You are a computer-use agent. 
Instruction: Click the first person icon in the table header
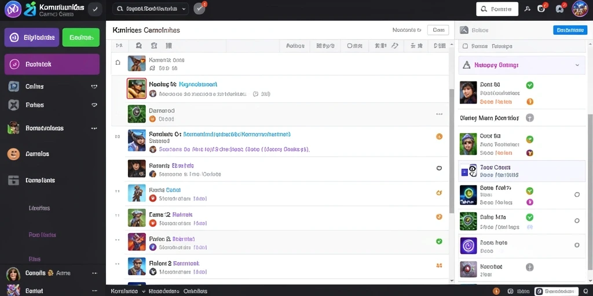(x=139, y=46)
